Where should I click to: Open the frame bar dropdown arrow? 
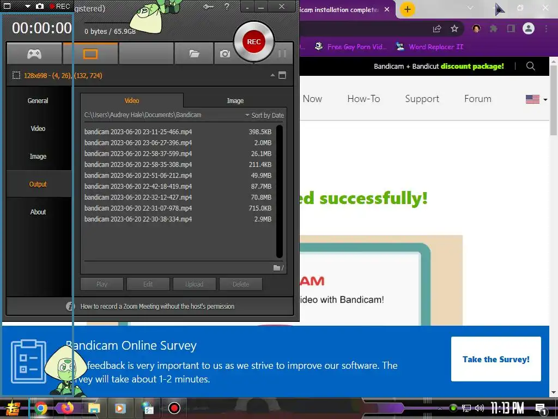pyautogui.click(x=27, y=6)
